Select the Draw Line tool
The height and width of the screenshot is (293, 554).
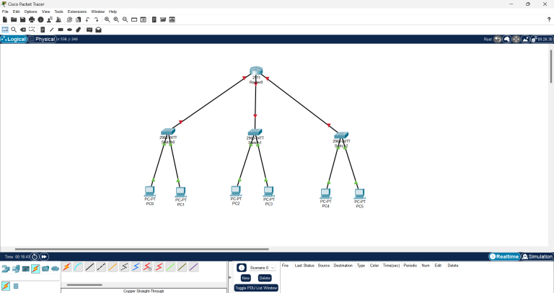click(52, 30)
